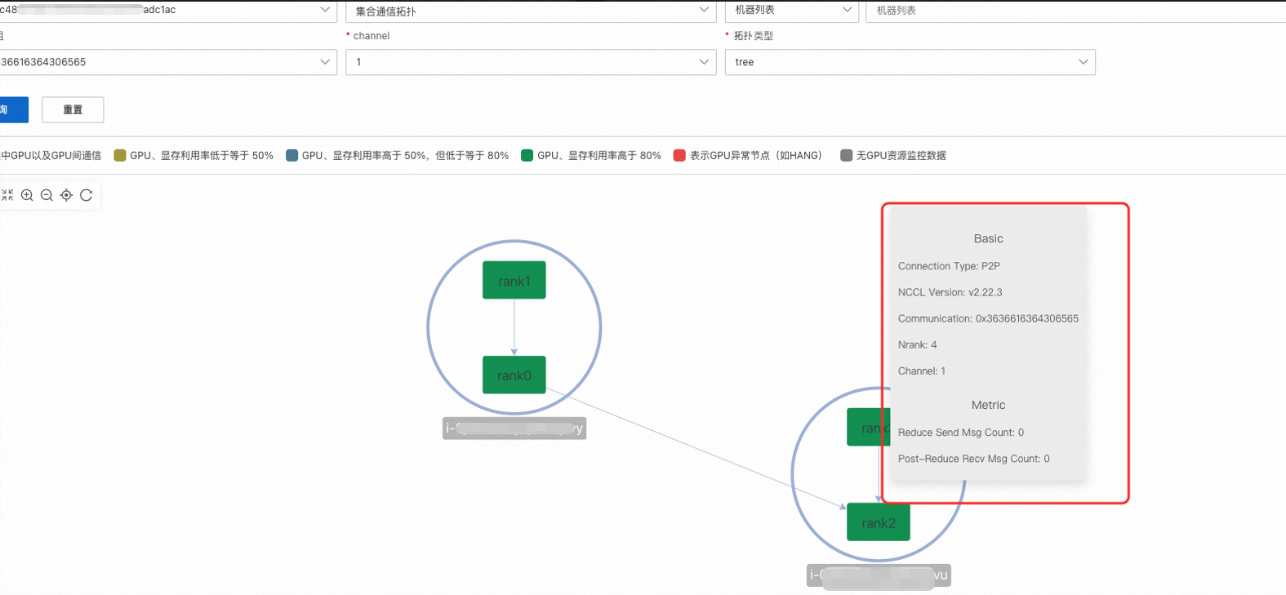
Task: Click the zoom in magnifier icon
Action: (27, 195)
